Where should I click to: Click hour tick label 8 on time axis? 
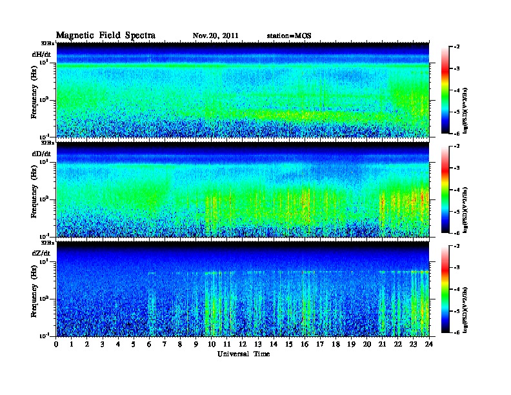tap(180, 345)
